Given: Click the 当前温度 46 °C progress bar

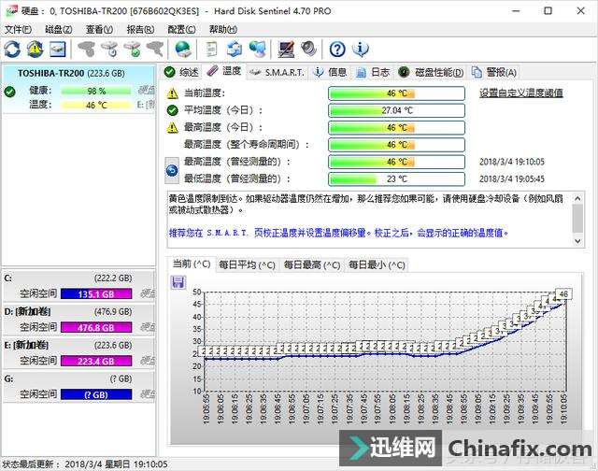Looking at the screenshot, I should pos(396,93).
